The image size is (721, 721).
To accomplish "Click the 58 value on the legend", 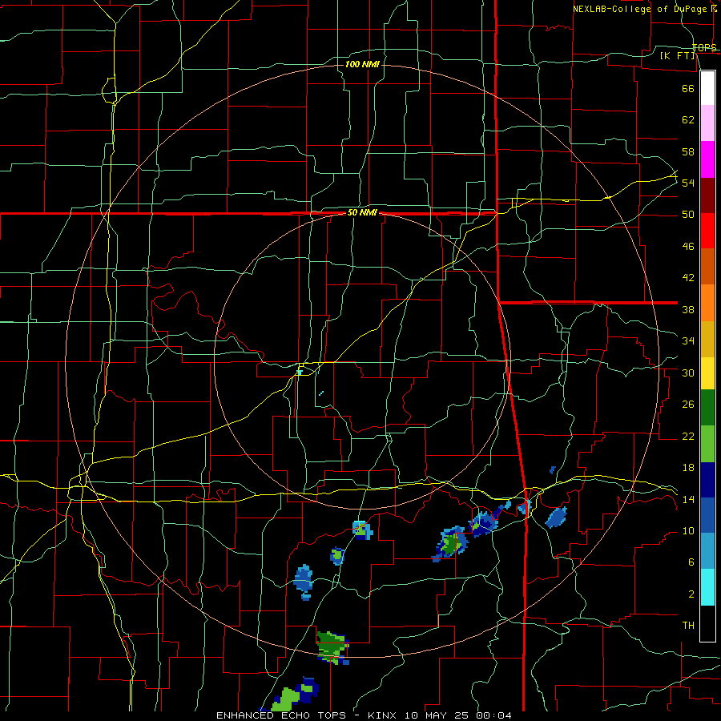I will 688,151.
